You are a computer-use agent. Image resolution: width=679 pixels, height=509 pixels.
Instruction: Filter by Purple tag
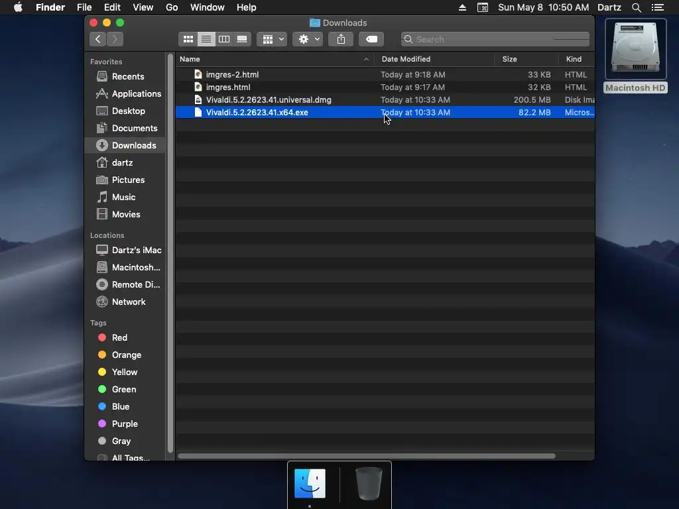coord(125,424)
